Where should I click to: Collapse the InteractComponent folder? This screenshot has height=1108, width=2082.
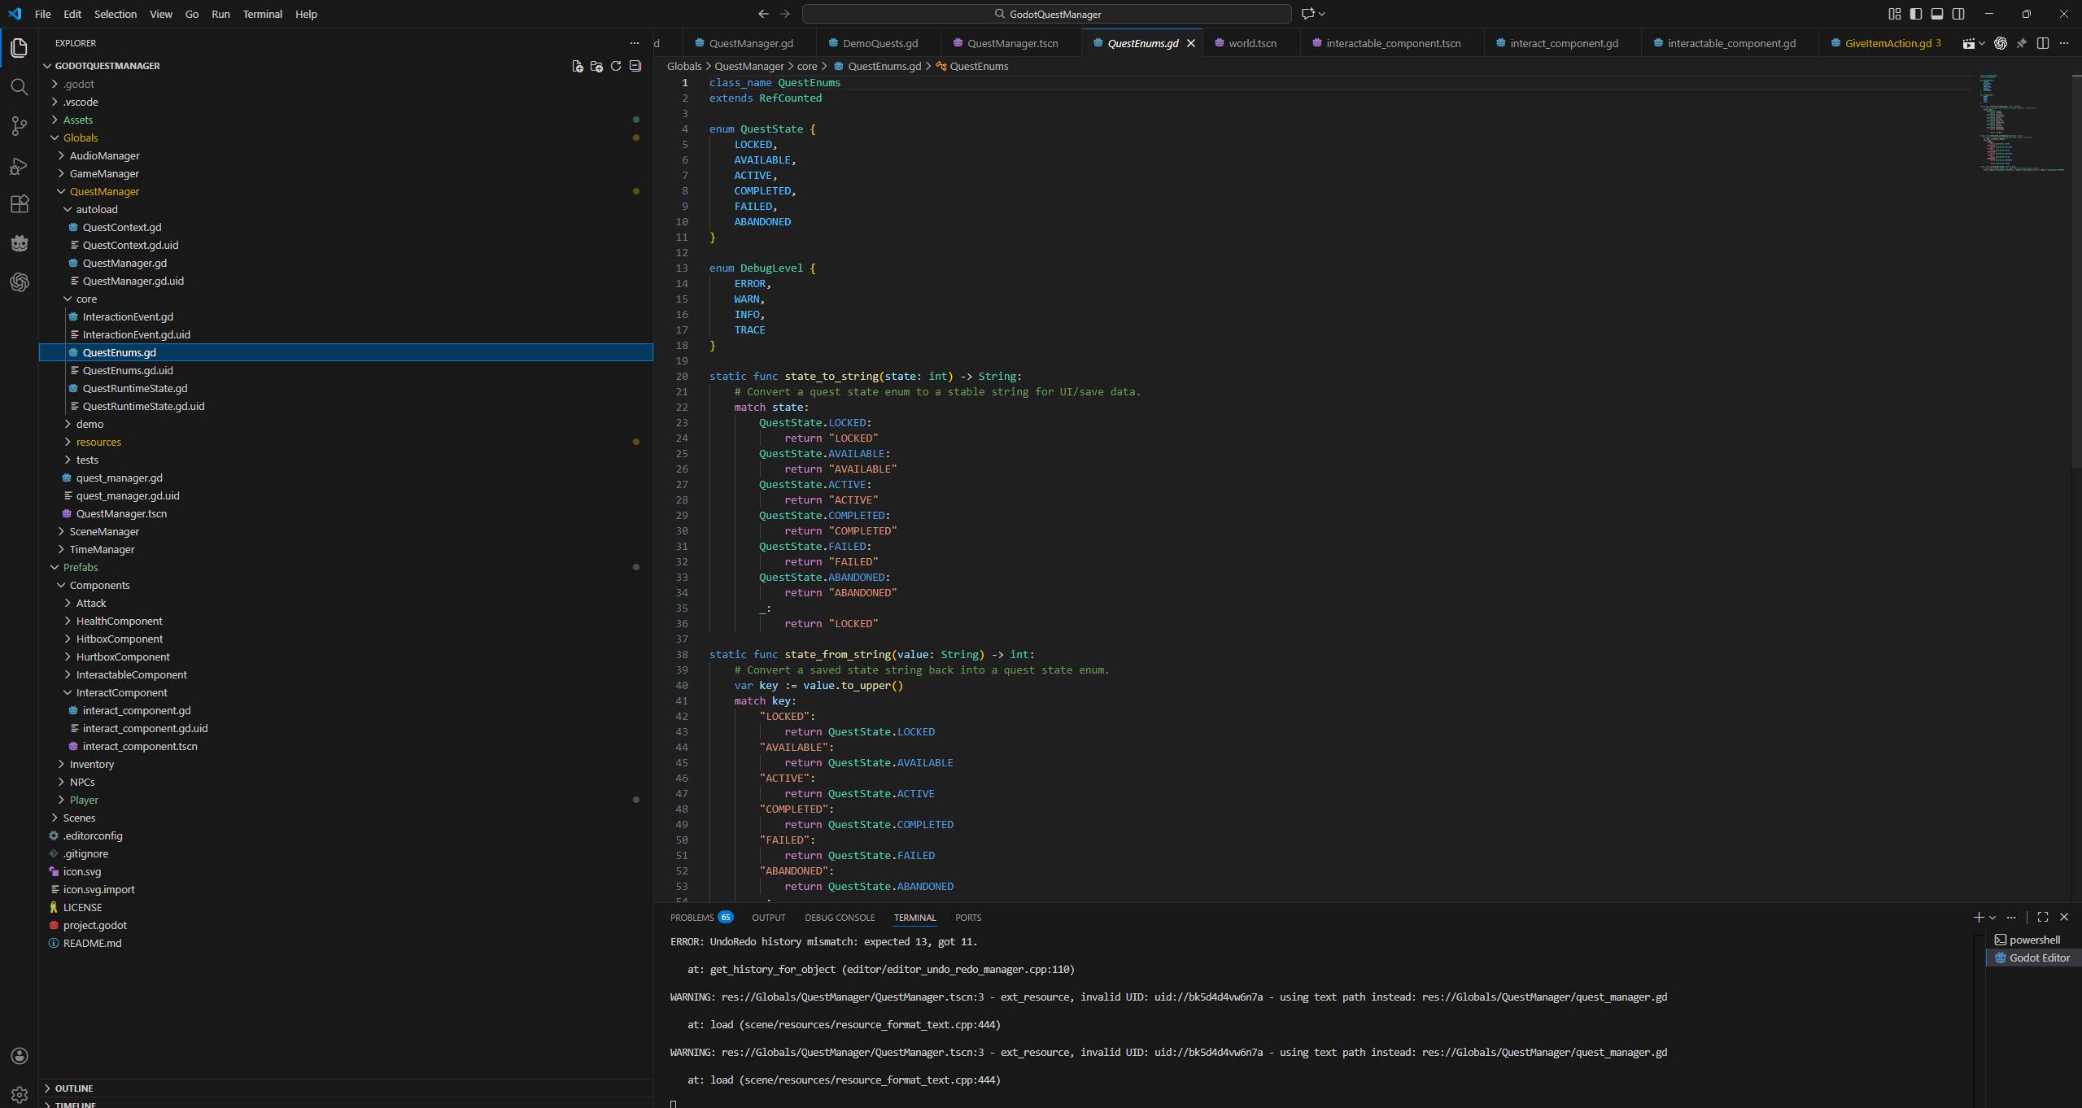tap(121, 692)
